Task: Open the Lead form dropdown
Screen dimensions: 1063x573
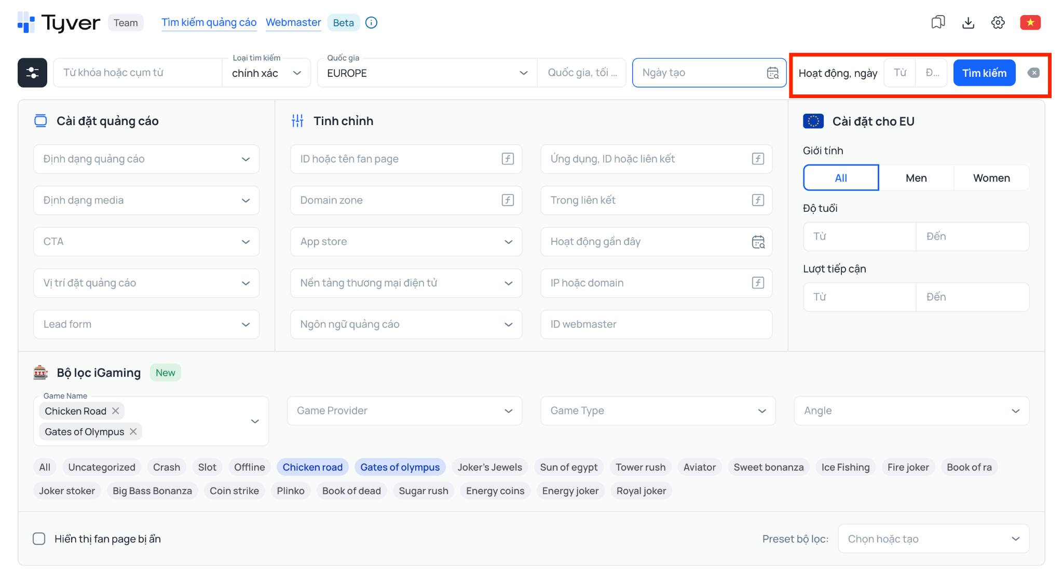Action: (x=146, y=324)
